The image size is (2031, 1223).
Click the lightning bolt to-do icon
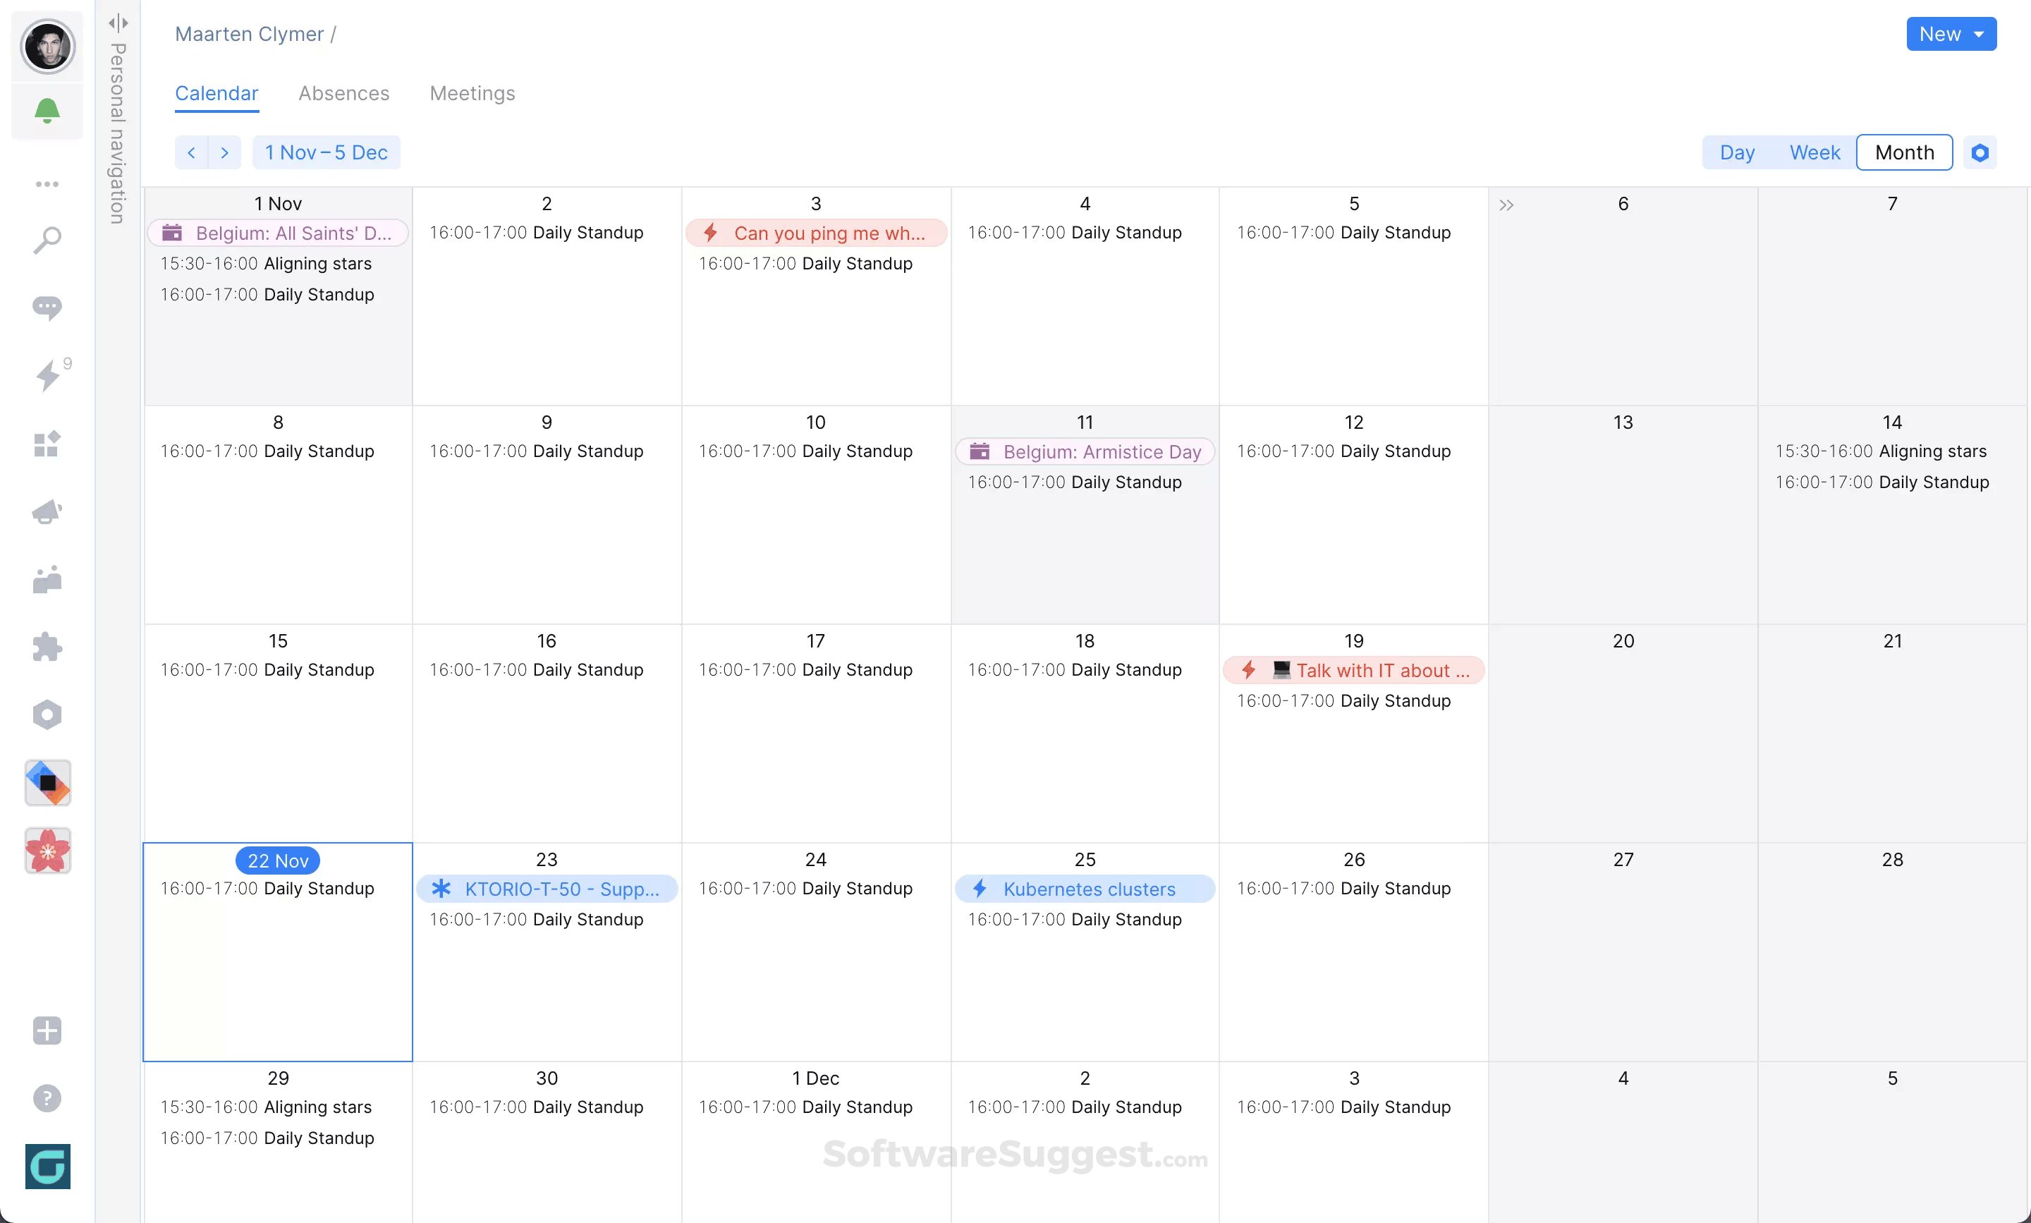pos(49,376)
